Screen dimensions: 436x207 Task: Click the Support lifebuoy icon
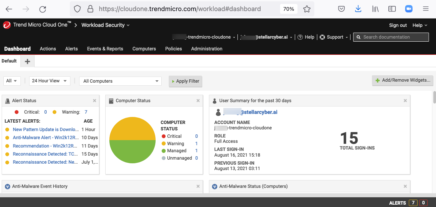322,37
